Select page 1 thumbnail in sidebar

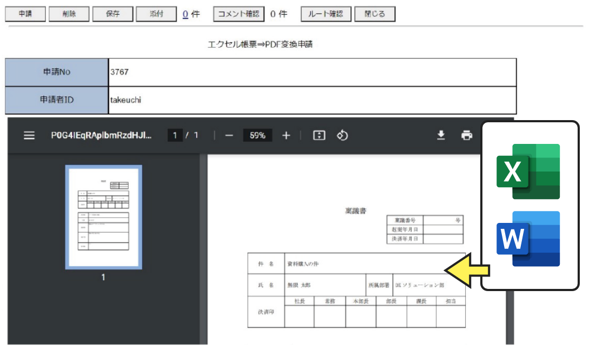pos(104,217)
